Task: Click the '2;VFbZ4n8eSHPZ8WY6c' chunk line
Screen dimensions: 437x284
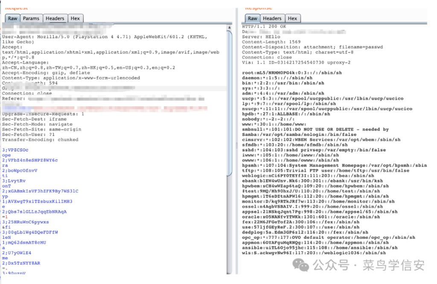Action: (x=30, y=161)
